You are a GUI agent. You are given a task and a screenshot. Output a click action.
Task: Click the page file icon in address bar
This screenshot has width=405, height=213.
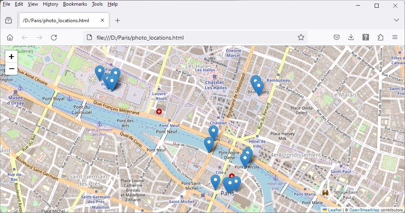click(x=89, y=38)
